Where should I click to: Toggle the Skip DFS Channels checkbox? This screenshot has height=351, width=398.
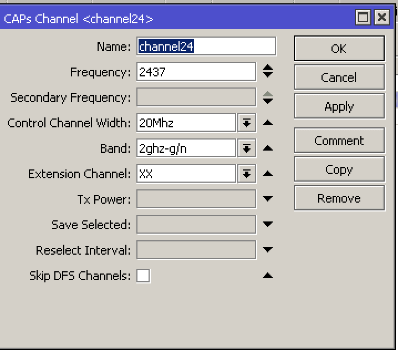point(143,276)
